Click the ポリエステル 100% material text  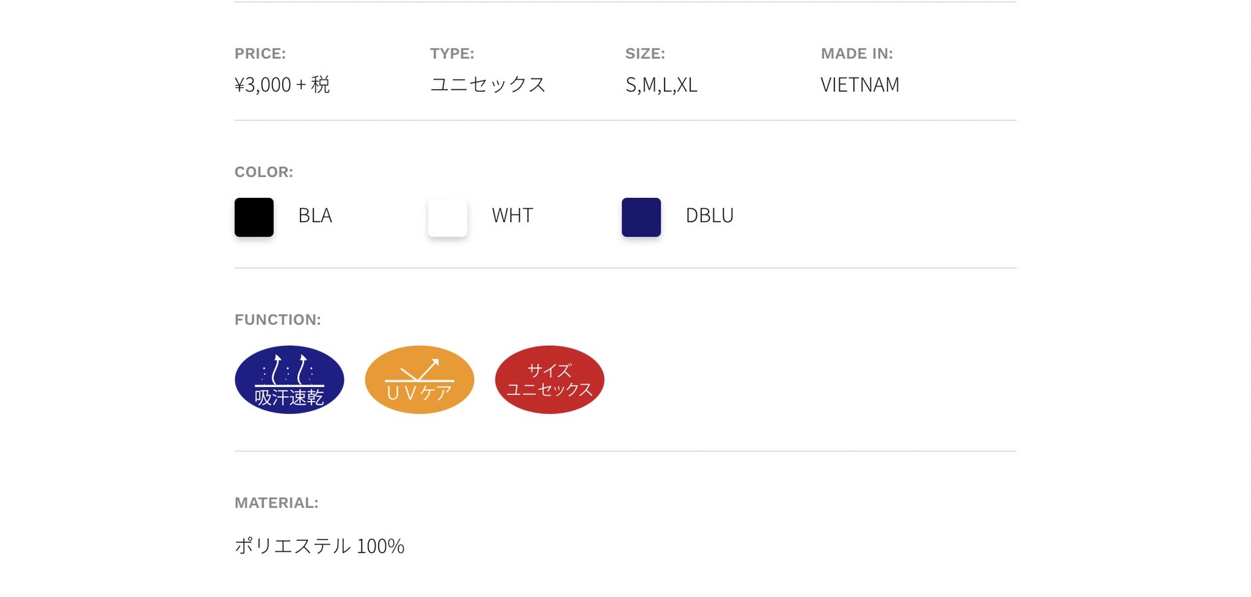(319, 546)
